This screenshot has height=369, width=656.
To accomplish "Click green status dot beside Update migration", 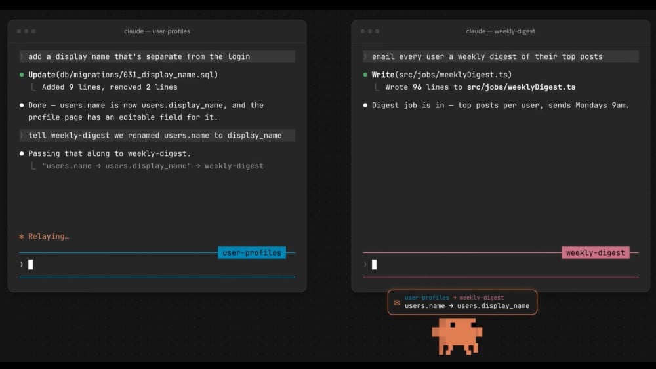I will click(22, 75).
